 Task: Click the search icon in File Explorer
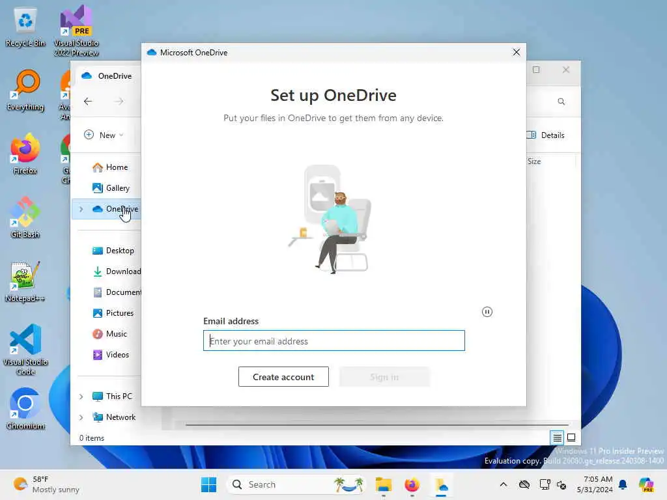click(x=561, y=101)
